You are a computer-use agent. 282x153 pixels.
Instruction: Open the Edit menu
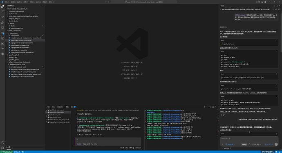click(13, 2)
